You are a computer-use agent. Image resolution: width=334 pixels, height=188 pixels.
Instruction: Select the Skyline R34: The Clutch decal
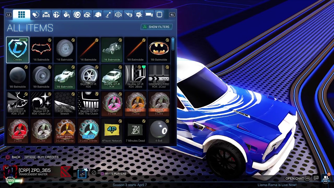(x=88, y=104)
